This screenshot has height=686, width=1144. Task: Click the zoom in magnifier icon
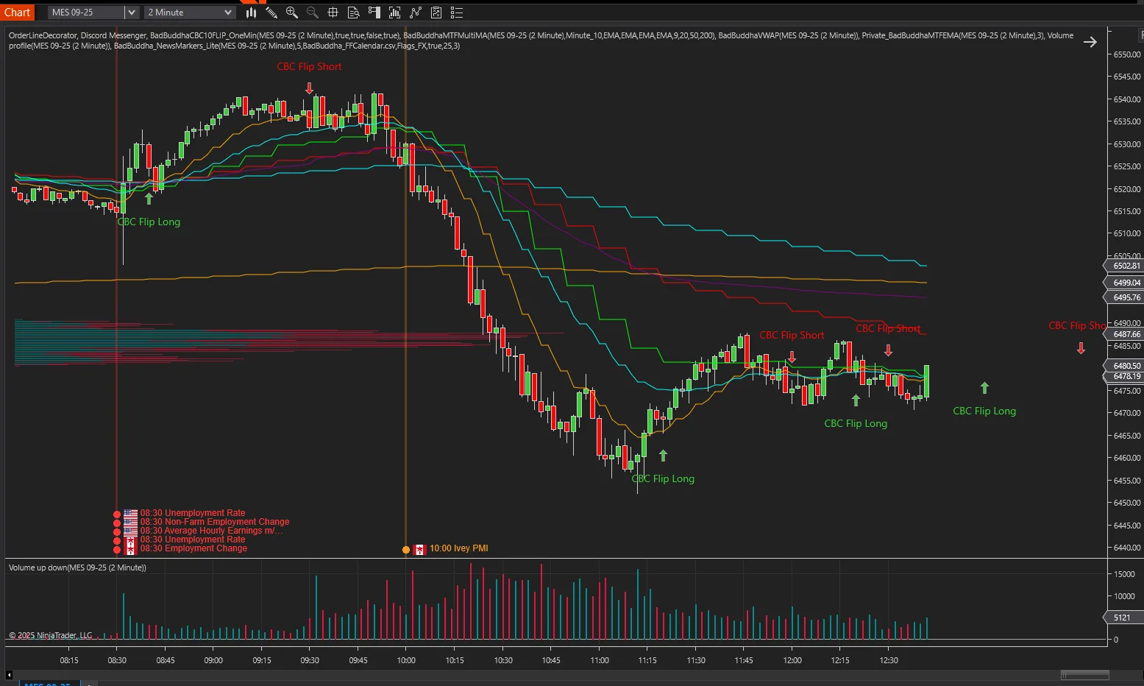pos(292,13)
